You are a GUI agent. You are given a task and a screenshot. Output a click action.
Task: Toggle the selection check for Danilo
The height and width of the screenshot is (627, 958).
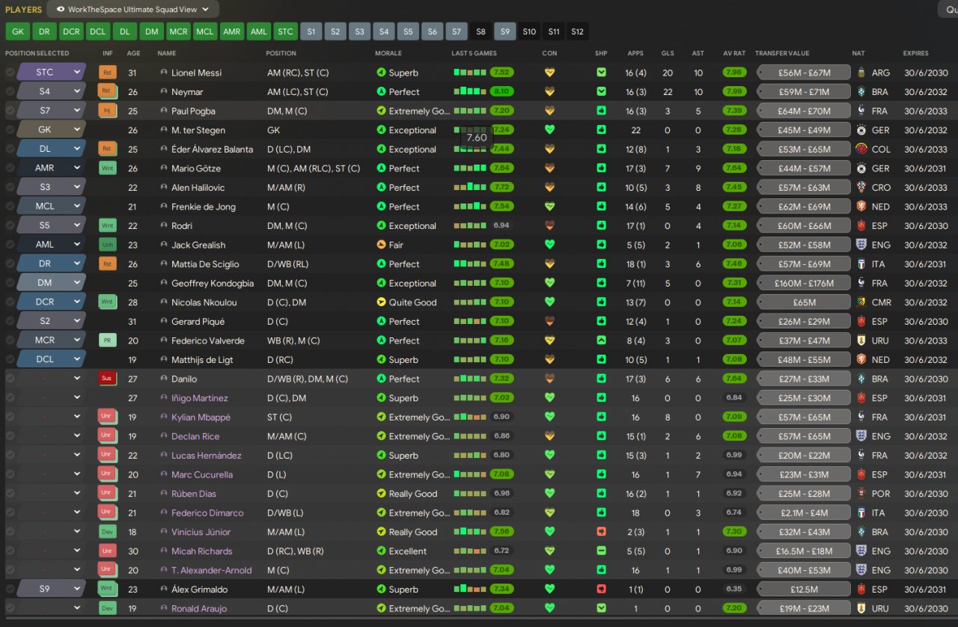click(x=10, y=379)
